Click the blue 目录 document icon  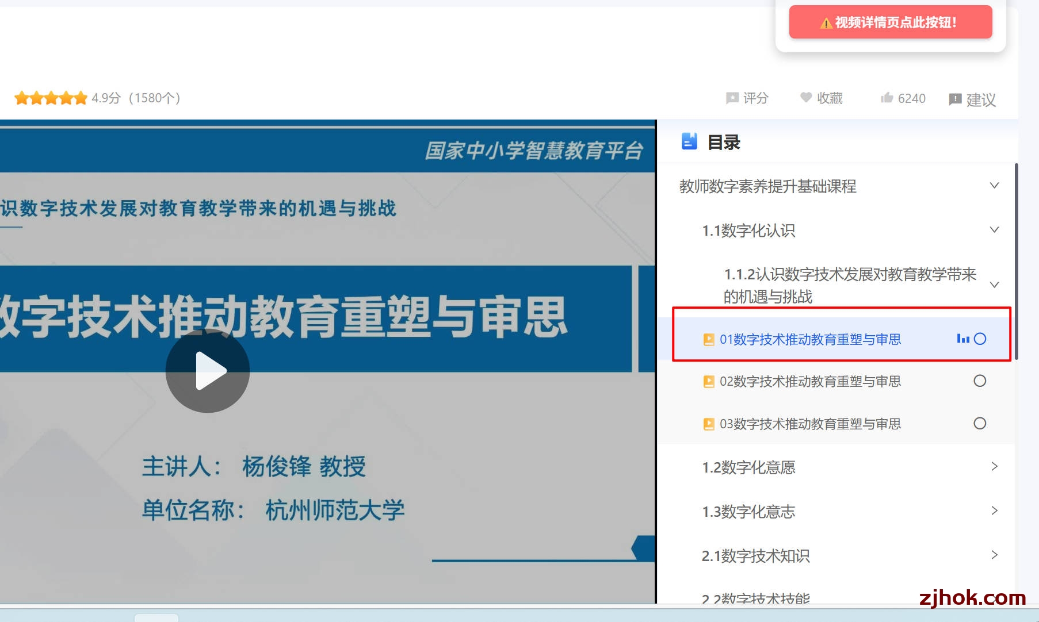click(689, 141)
